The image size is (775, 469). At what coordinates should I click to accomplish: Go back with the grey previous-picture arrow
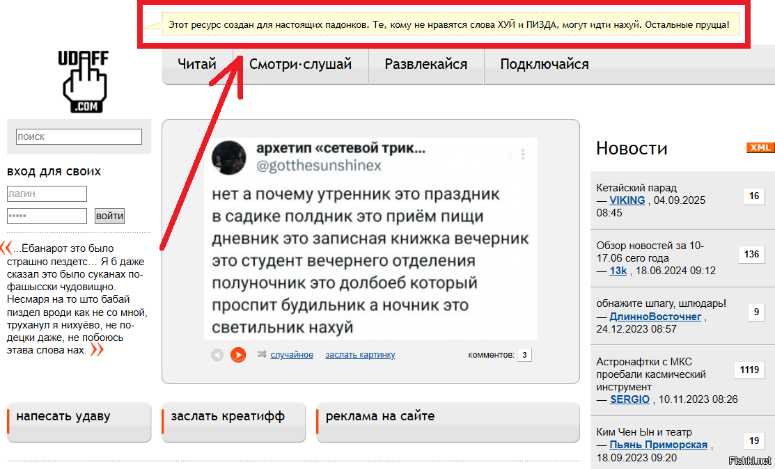tap(217, 355)
